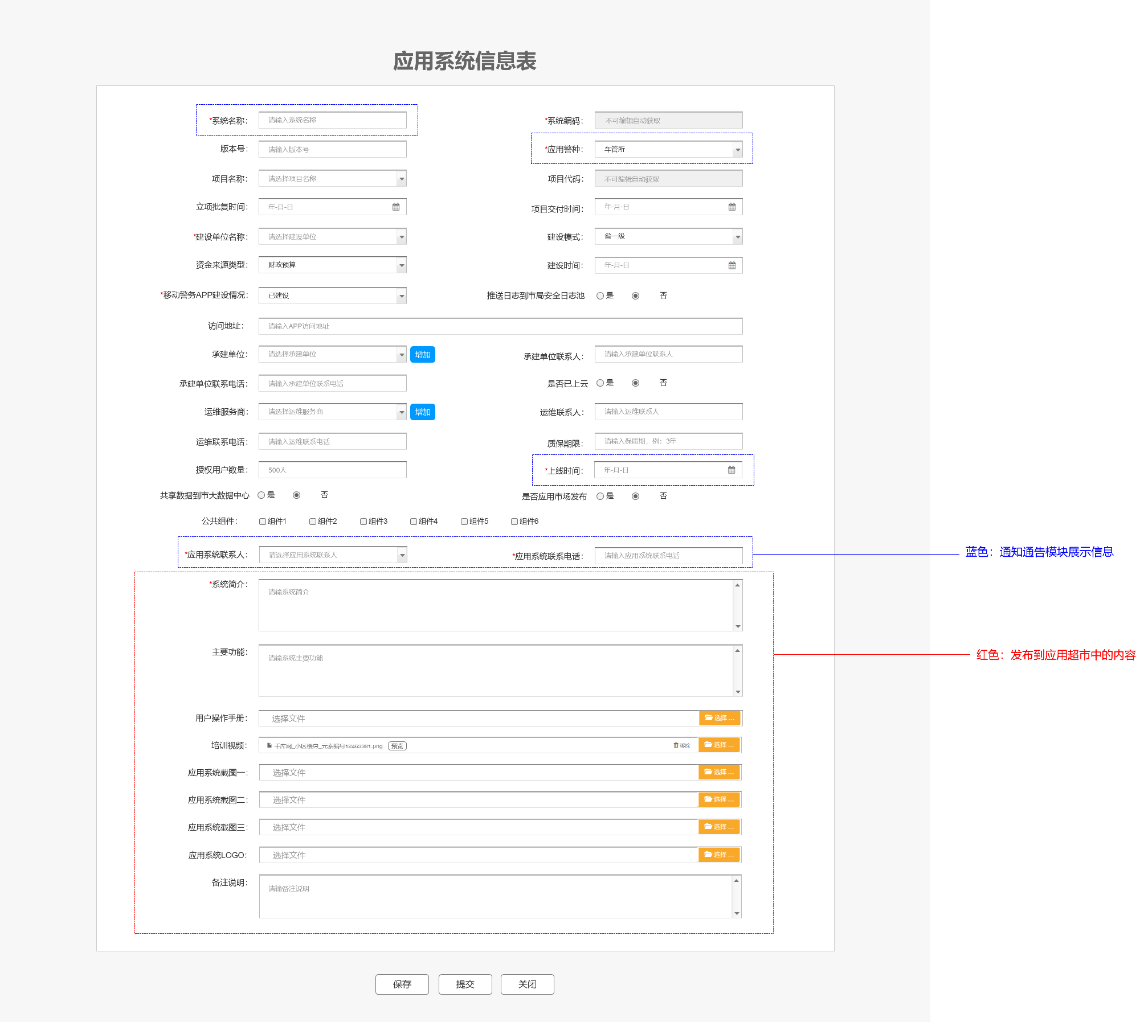Focus the 应用系统联系电话 input field

point(669,556)
